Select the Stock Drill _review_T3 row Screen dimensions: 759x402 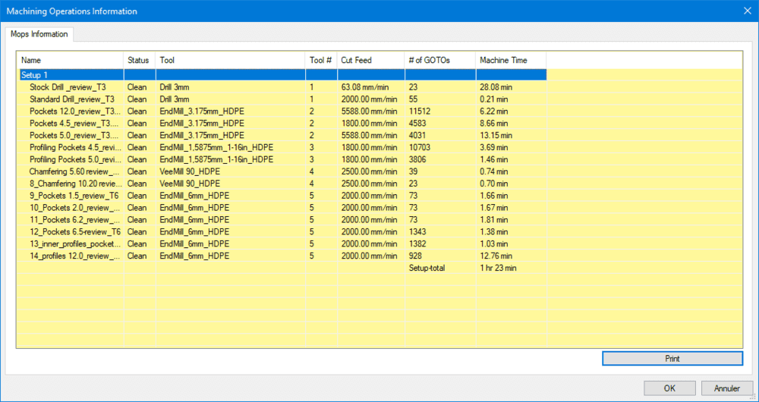click(282, 87)
